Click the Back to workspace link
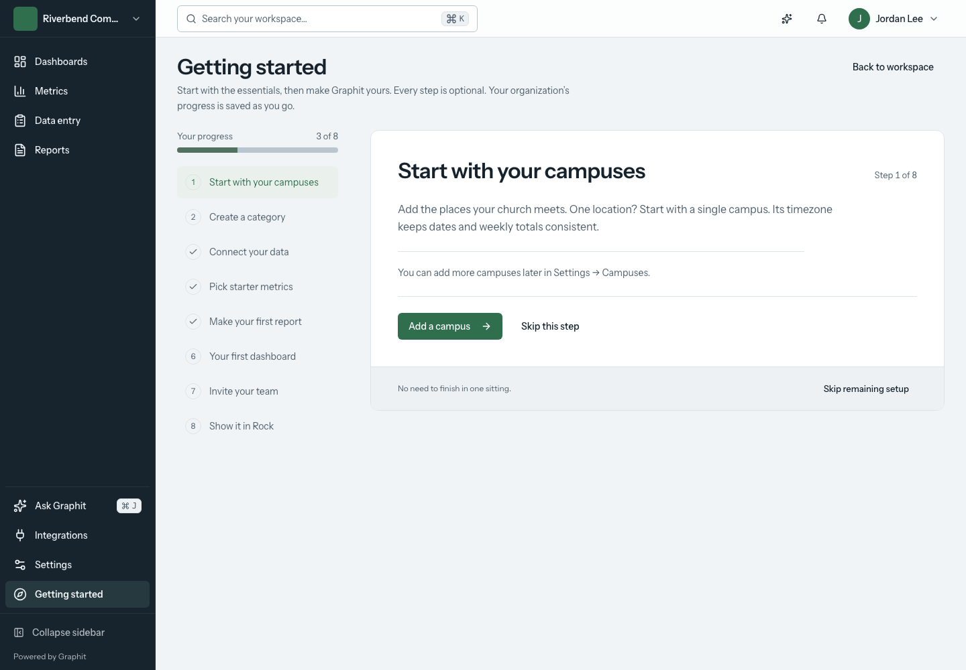The height and width of the screenshot is (670, 966). pos(893,67)
